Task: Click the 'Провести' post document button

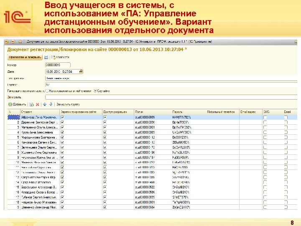Action: 60,57
